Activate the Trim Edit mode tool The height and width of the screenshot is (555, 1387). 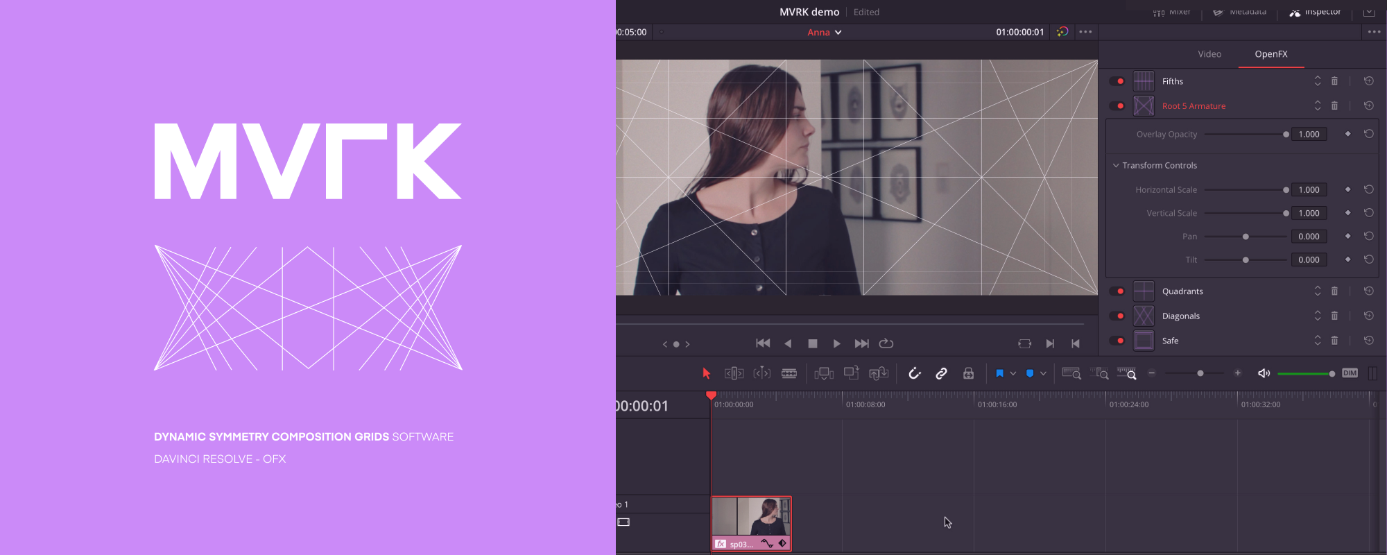click(734, 373)
